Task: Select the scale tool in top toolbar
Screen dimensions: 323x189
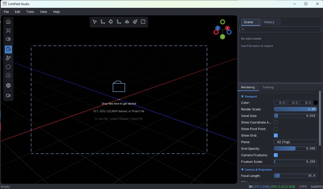Action: point(119,22)
